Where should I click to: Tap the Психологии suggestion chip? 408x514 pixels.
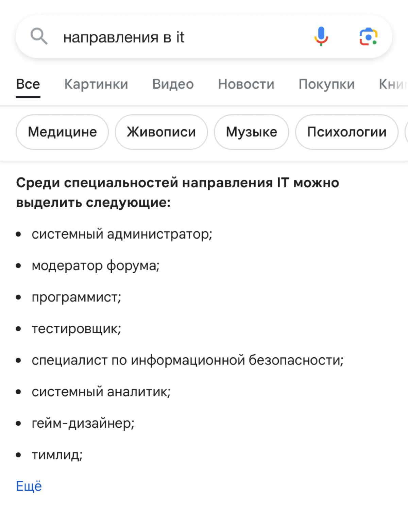347,132
